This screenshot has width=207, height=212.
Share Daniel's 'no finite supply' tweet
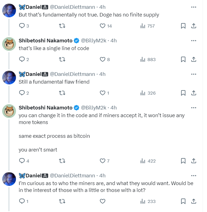pyautogui.click(x=194, y=26)
